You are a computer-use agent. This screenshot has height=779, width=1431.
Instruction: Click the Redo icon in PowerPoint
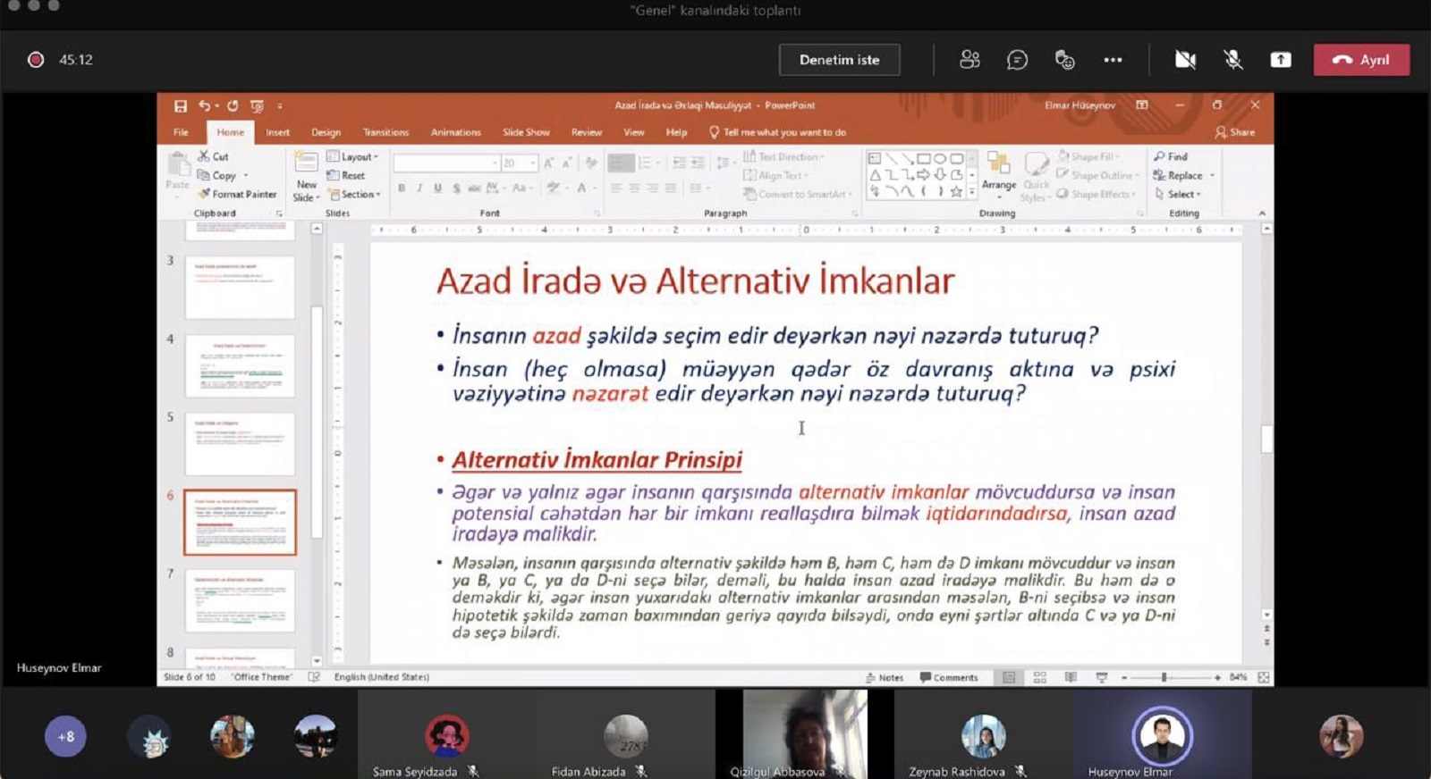coord(233,105)
